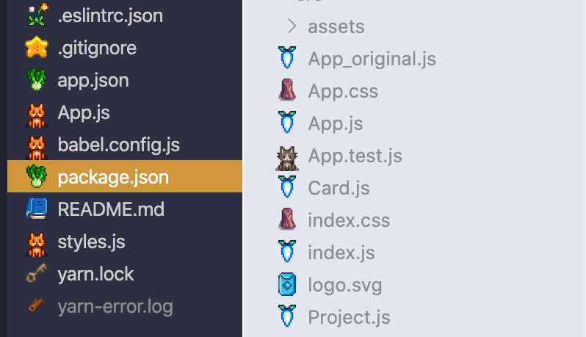Click the blue can icon beside logo.svg
586x337 pixels.
[287, 285]
